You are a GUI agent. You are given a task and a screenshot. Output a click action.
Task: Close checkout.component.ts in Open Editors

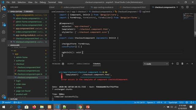pyautogui.click(x=11, y=42)
